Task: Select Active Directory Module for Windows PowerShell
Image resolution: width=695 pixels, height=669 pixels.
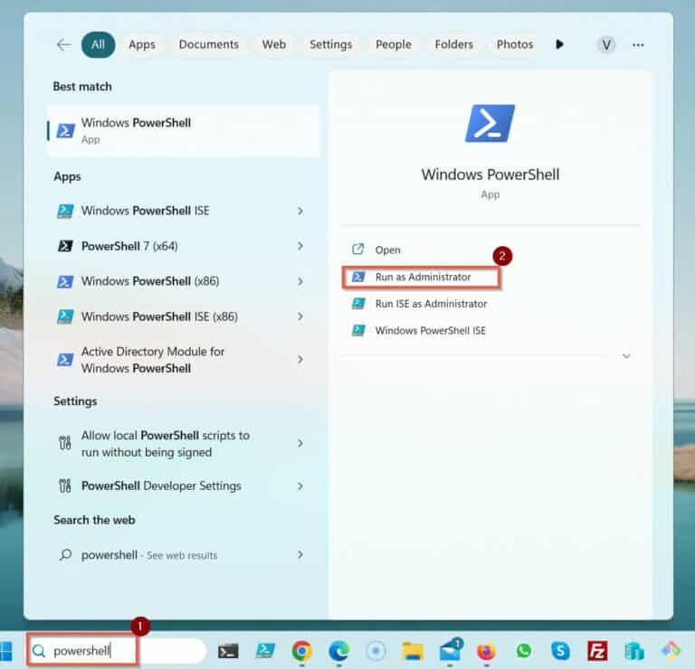Action: (x=183, y=360)
